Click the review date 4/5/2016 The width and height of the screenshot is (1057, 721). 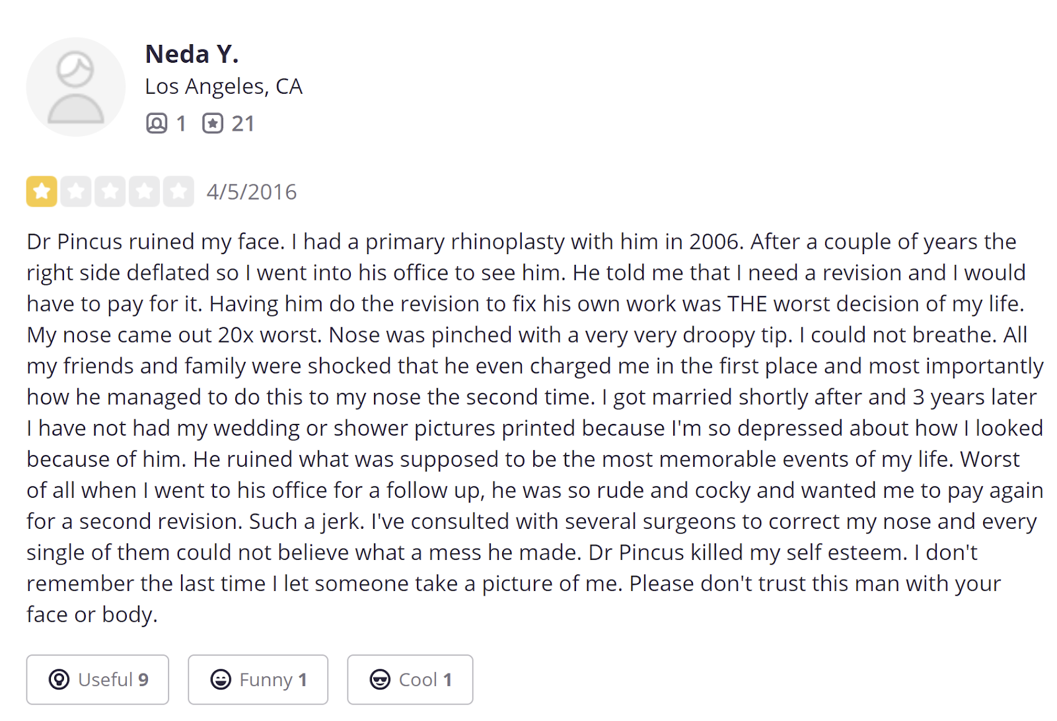(252, 192)
